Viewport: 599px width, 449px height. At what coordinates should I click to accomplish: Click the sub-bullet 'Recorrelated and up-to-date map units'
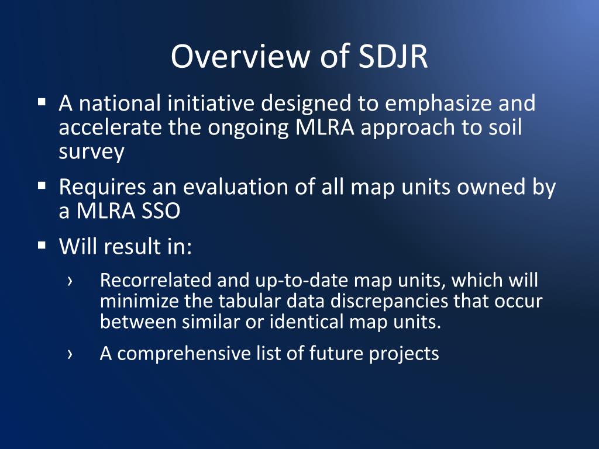click(x=321, y=301)
